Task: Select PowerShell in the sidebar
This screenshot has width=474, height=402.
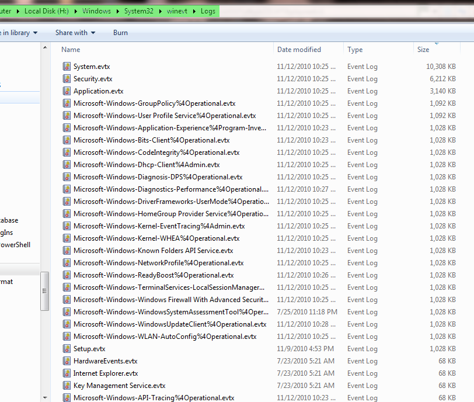Action: (x=15, y=244)
